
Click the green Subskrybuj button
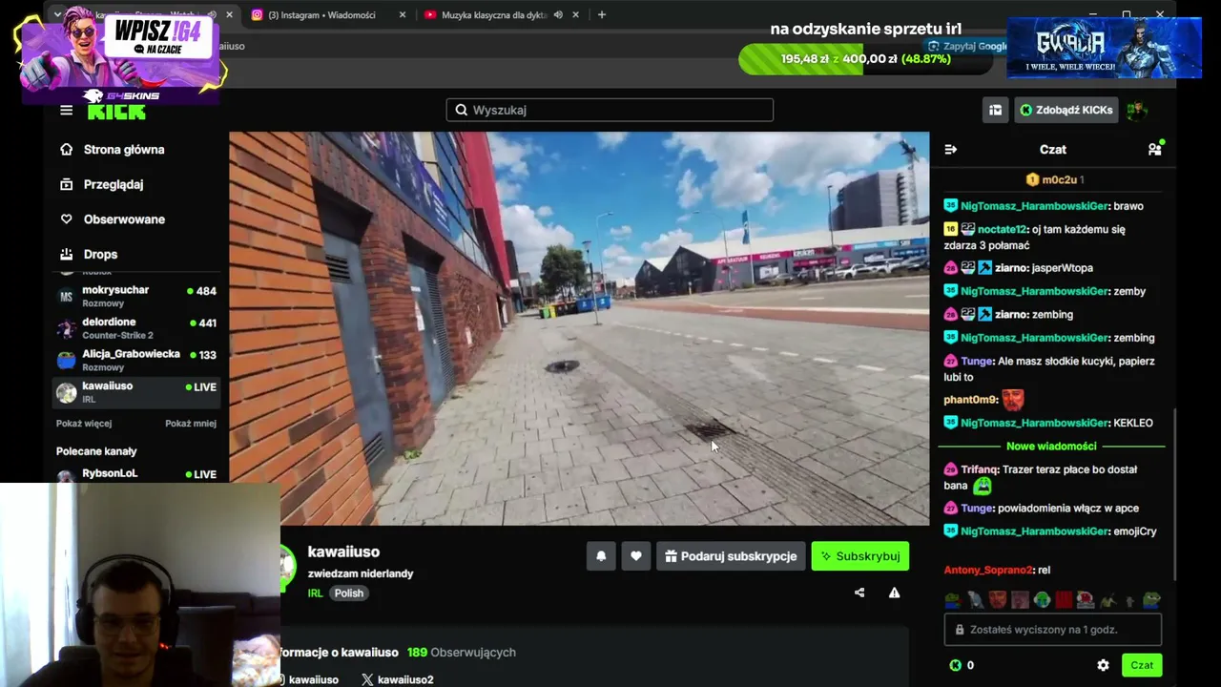click(860, 556)
